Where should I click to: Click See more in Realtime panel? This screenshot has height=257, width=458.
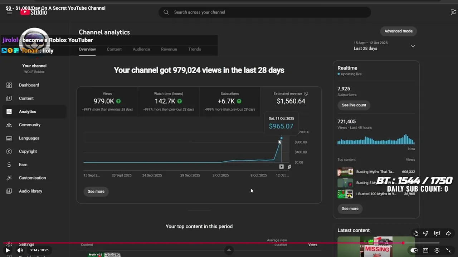pos(350,208)
